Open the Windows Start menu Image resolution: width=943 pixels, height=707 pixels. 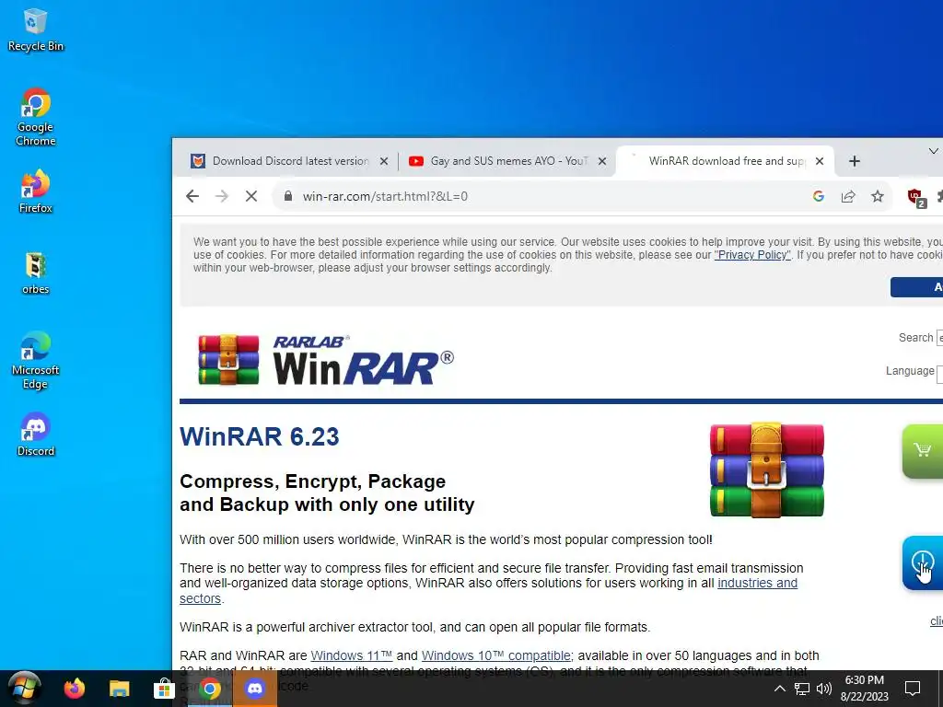tap(24, 689)
